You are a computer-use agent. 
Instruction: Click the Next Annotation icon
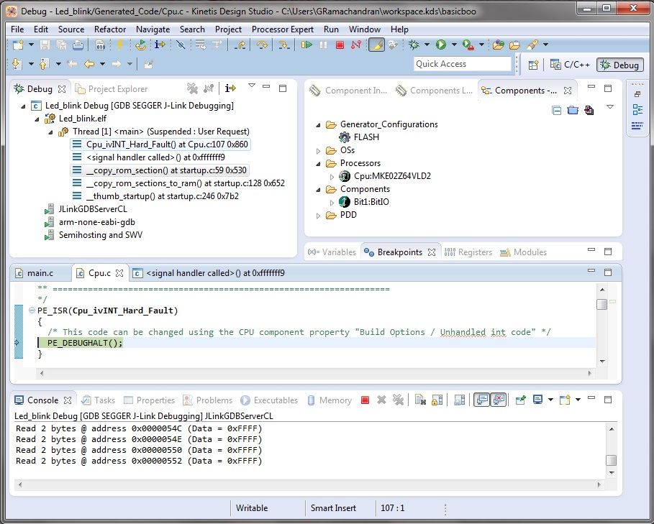click(x=17, y=64)
